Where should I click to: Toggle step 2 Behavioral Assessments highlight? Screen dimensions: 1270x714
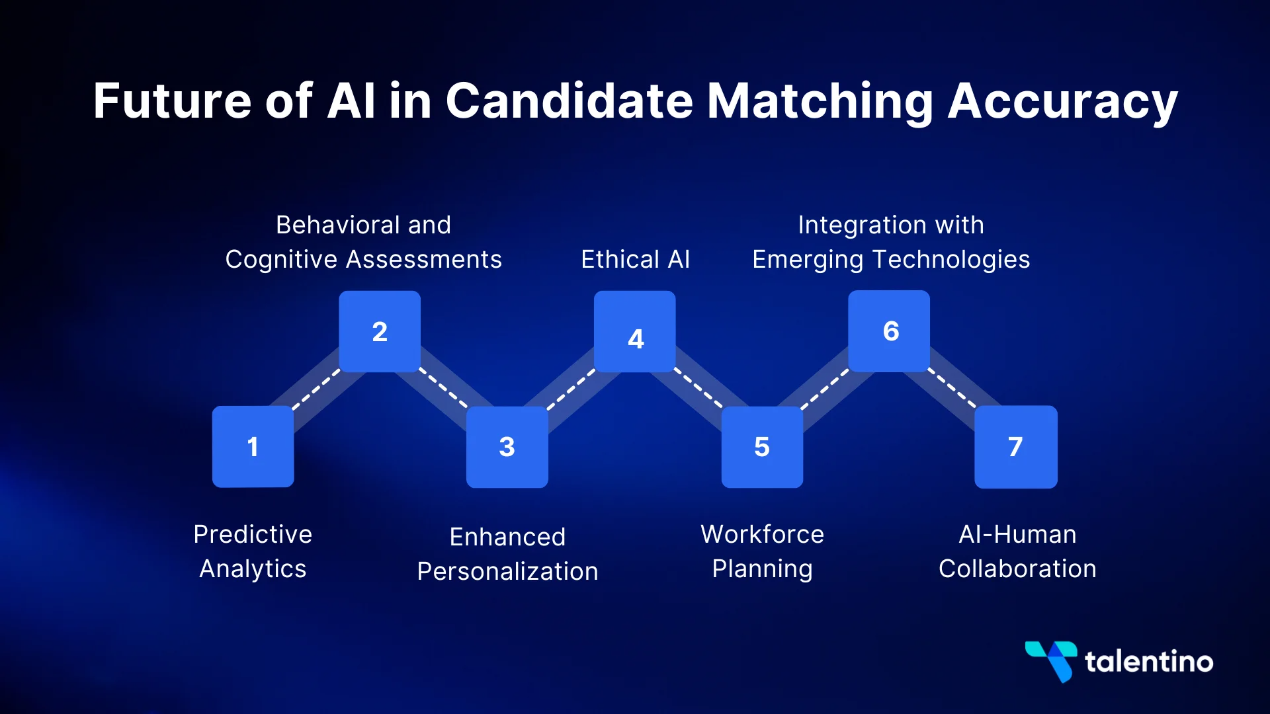pos(380,332)
